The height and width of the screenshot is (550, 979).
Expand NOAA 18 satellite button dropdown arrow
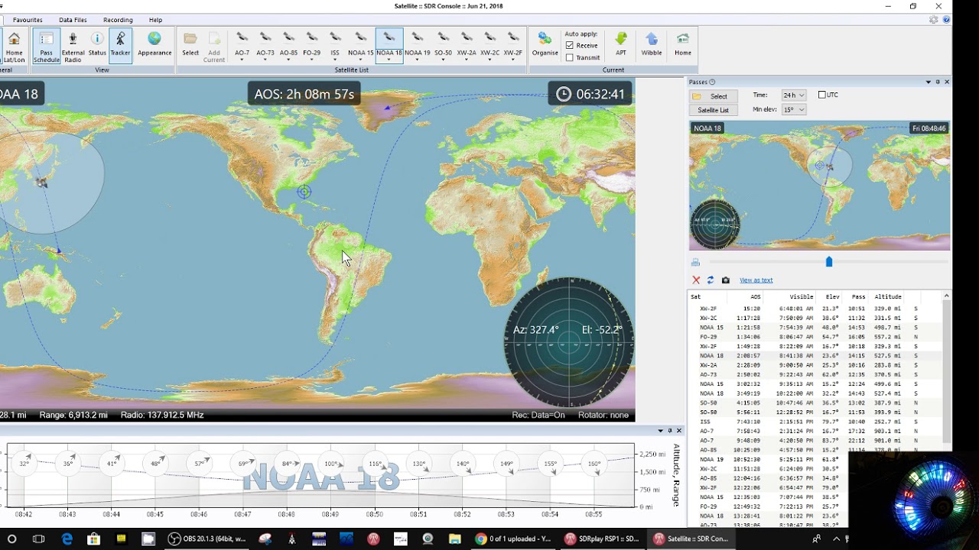click(x=389, y=60)
